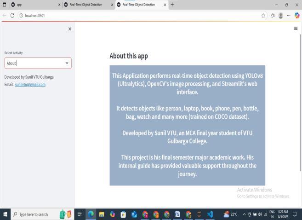Click the 'Type here to search' taskbar box
The height and width of the screenshot is (220, 302).
pos(42,214)
